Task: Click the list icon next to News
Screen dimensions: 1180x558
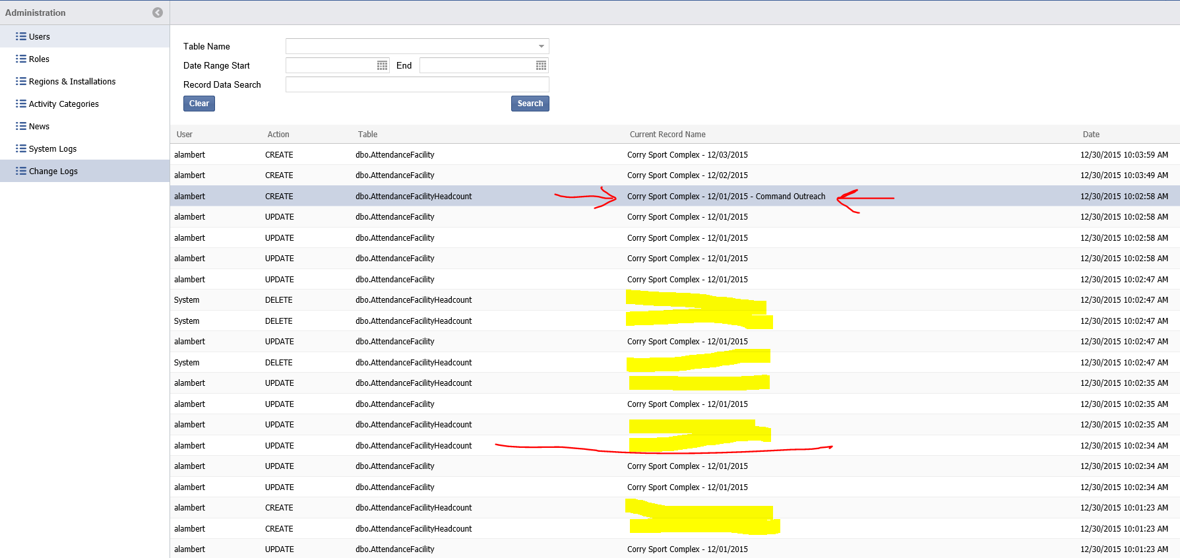Action: pyautogui.click(x=21, y=127)
